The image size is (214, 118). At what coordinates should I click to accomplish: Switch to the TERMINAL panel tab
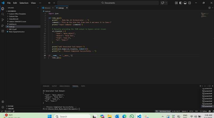(x=75, y=86)
